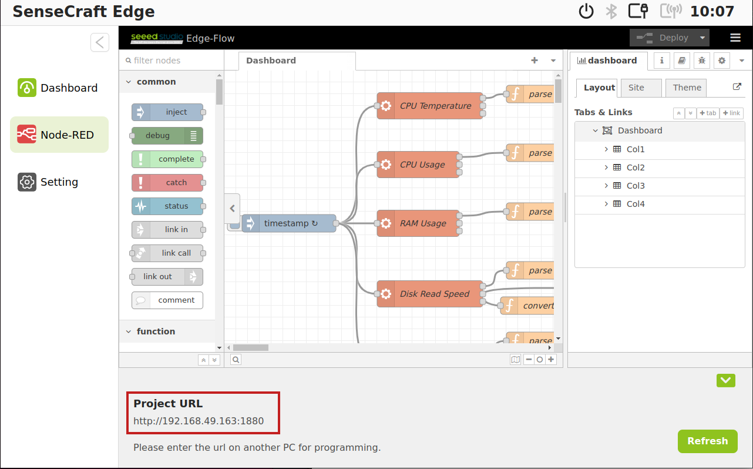Select the convert function node

click(x=527, y=306)
